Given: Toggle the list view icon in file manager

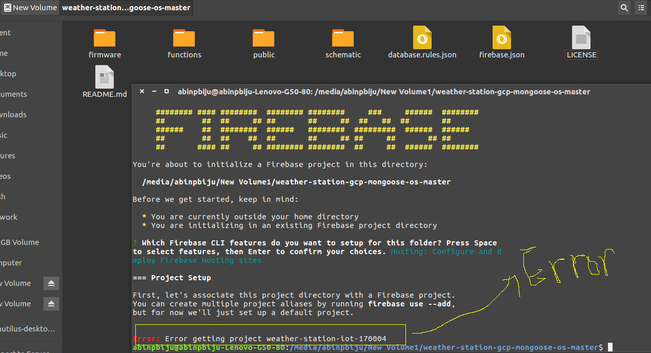Looking at the screenshot, I should point(641,8).
